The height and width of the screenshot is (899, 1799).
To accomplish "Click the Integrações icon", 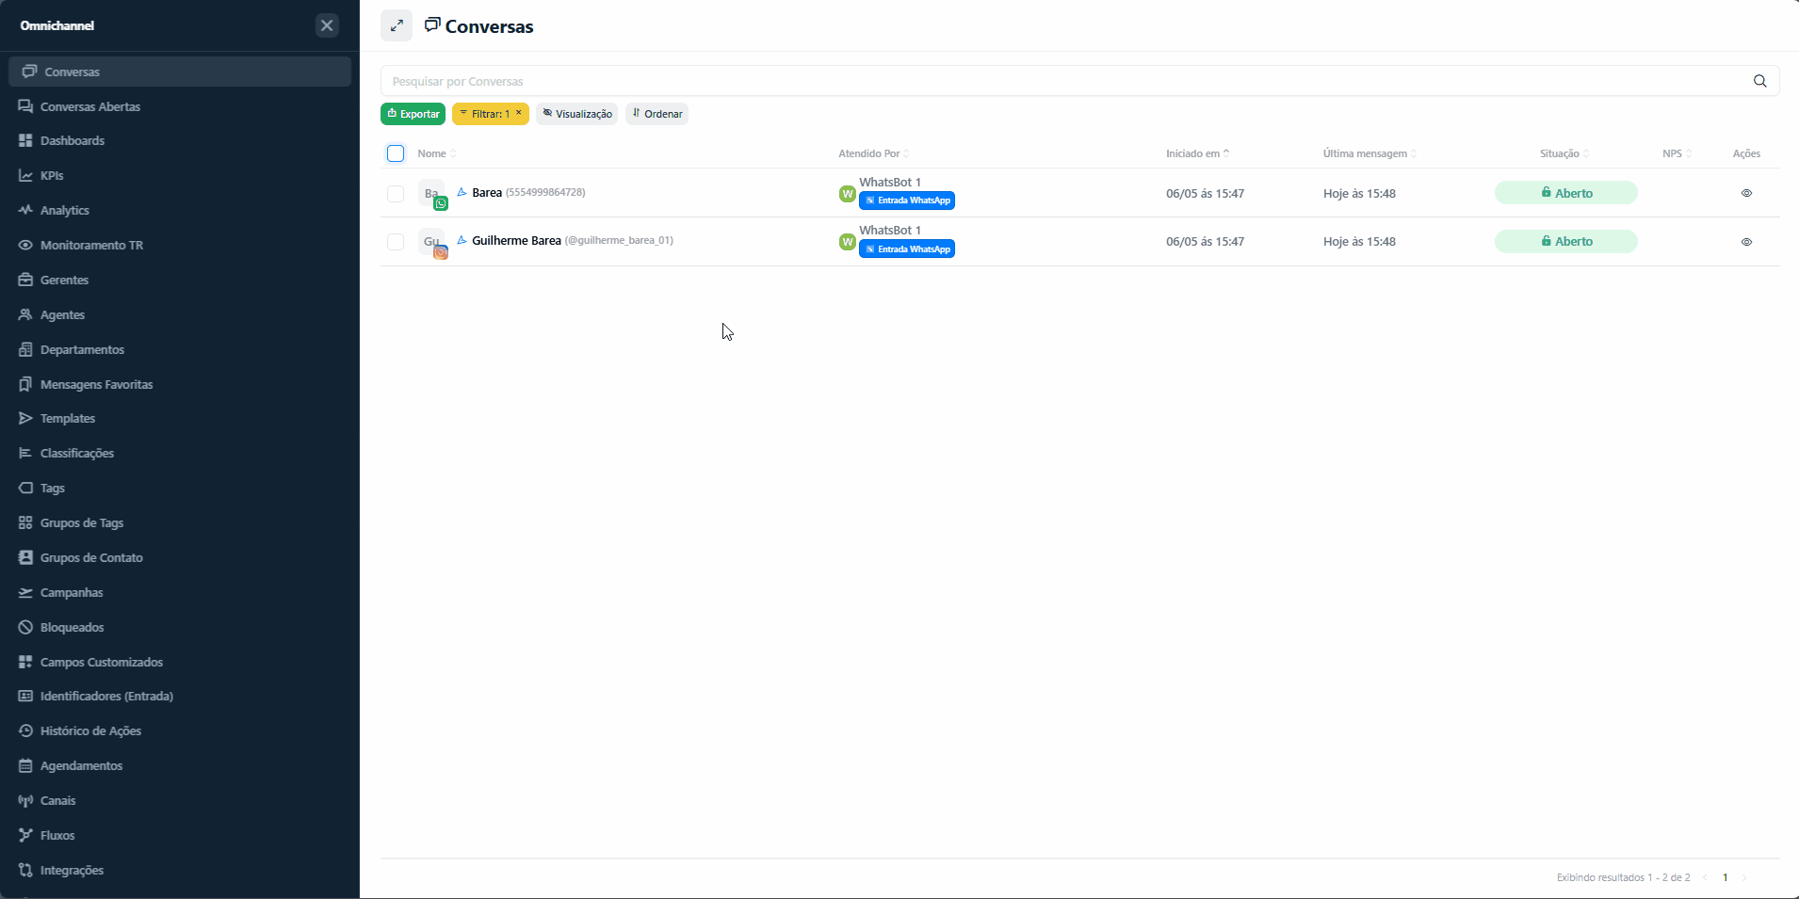I will (x=25, y=870).
